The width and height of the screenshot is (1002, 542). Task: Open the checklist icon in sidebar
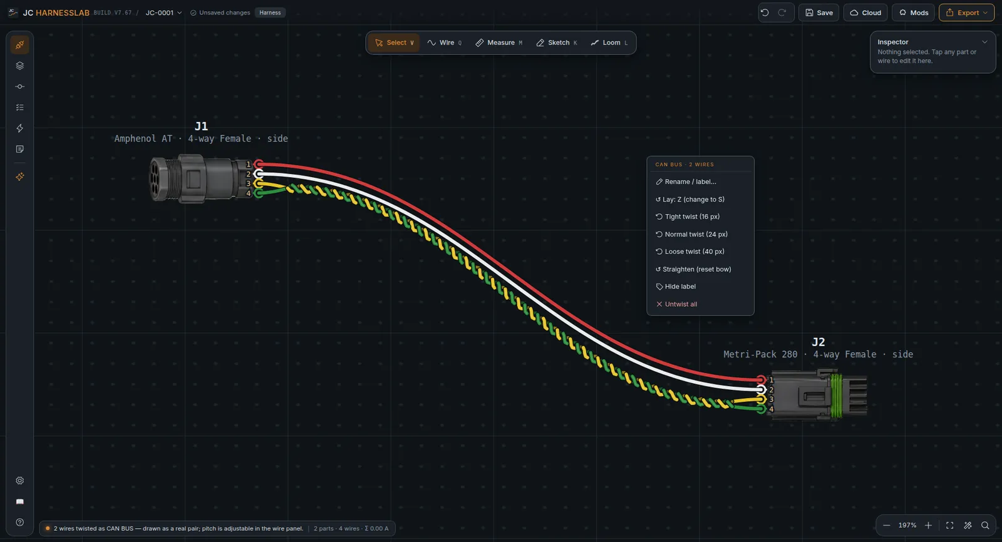20,108
